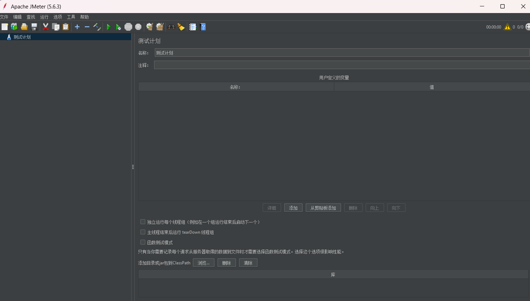Viewport: 530px width, 301px height.
Task: Open Help with question mark icon
Action: tap(203, 27)
